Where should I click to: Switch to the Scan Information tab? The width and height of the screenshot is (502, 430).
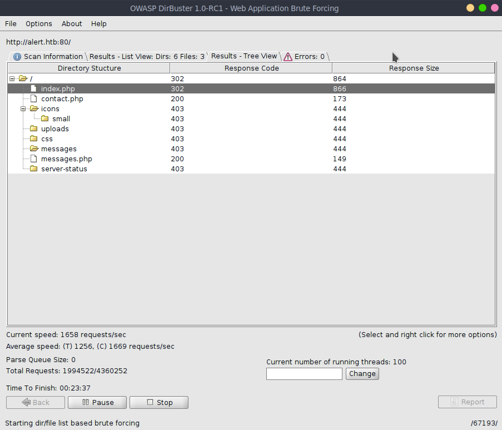pos(48,56)
